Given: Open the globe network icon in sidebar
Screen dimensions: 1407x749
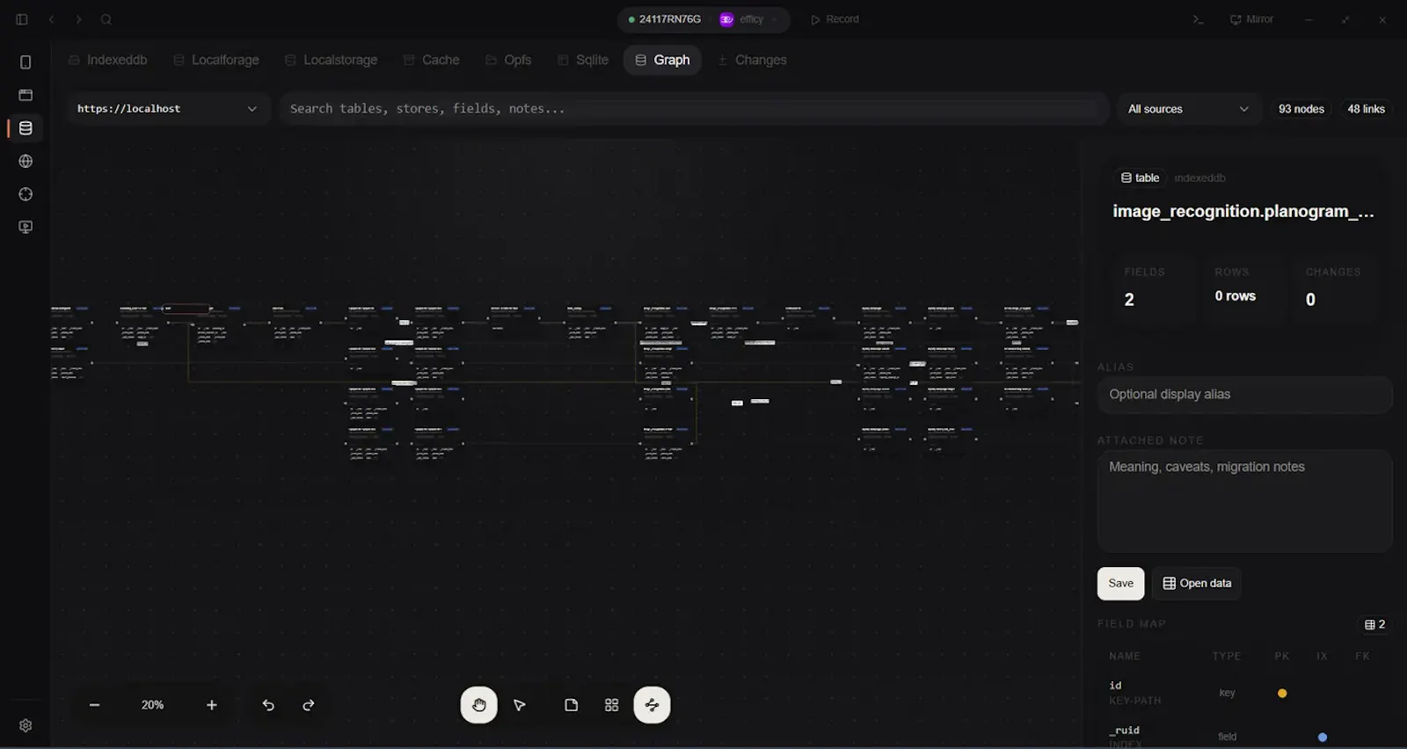Looking at the screenshot, I should pos(26,161).
